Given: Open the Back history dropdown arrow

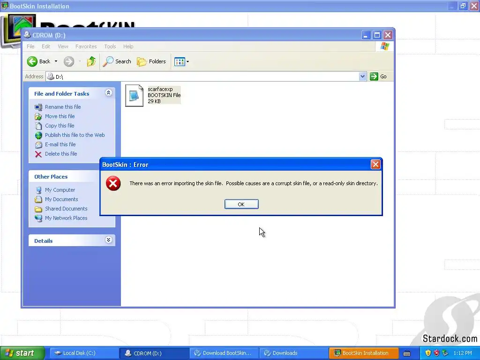Looking at the screenshot, I should click(x=56, y=61).
